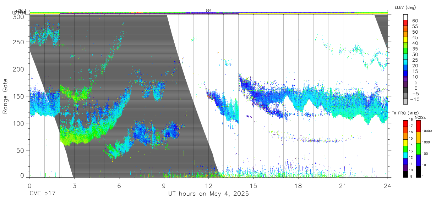Click x-axis tick label '15'
Screen dimensions: 436x201
(254, 186)
